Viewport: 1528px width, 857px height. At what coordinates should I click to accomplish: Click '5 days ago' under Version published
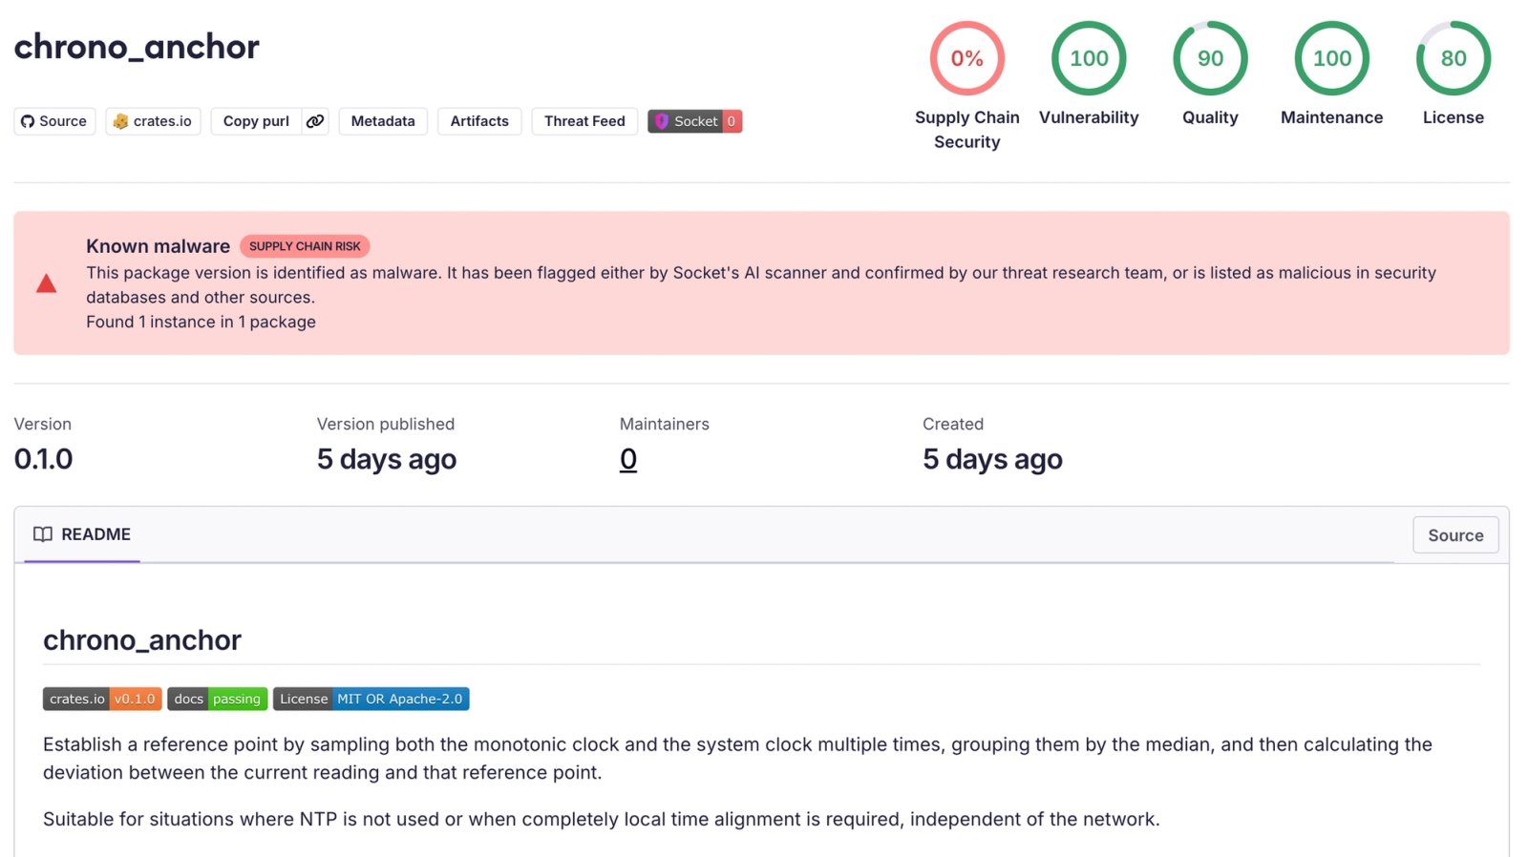click(x=387, y=459)
